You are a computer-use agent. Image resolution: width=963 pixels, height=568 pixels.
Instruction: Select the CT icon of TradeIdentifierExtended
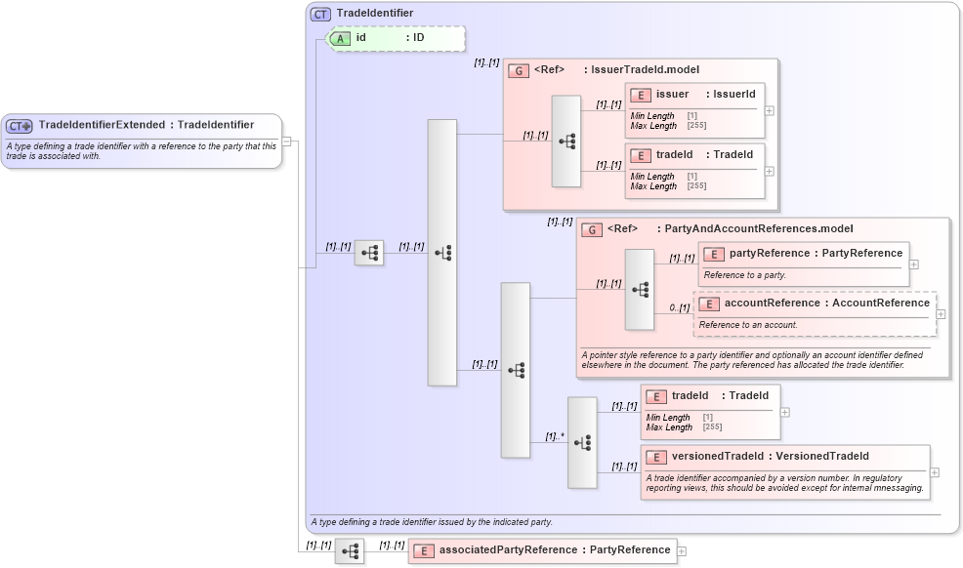pos(18,125)
